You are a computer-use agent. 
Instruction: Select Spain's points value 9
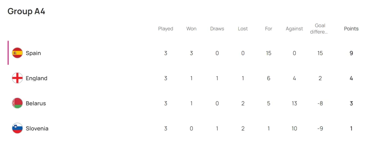351,53
